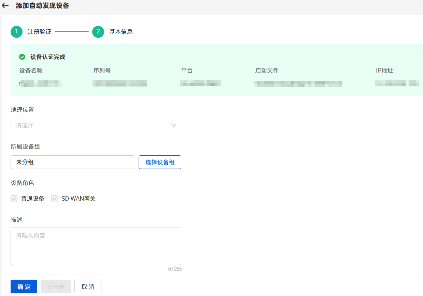Toggle the 普通设备 checkbox
Image resolution: width=423 pixels, height=296 pixels.
tap(14, 199)
